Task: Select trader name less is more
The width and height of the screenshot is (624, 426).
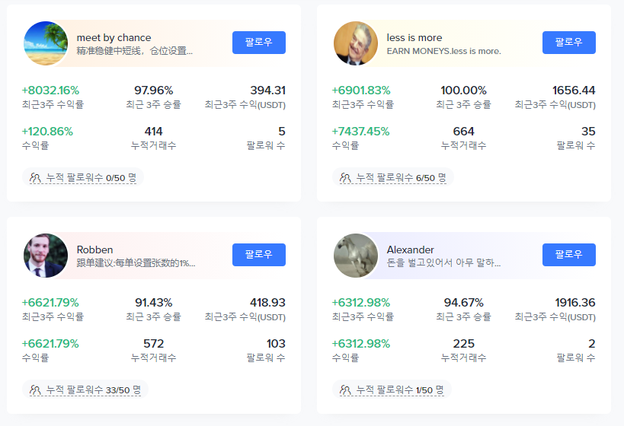Action: coord(414,38)
